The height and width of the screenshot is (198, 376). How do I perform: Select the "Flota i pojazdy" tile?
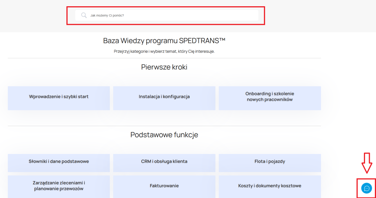click(x=270, y=162)
